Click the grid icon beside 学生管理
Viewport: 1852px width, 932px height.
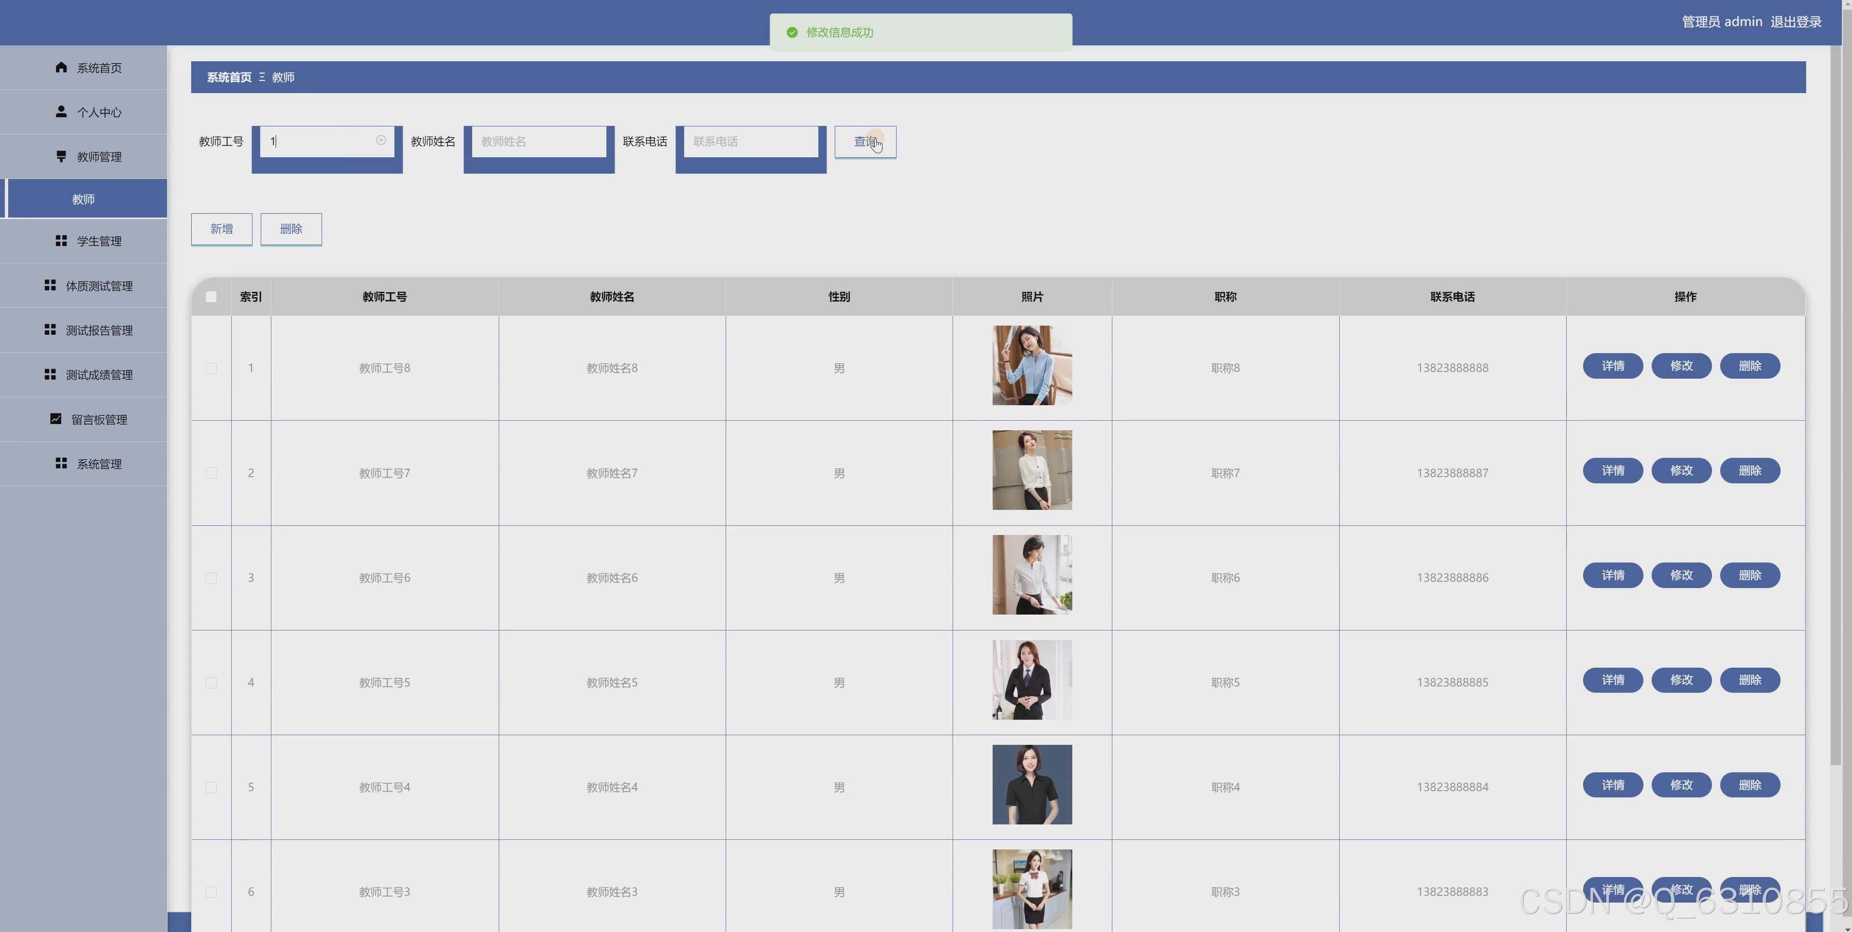point(61,241)
